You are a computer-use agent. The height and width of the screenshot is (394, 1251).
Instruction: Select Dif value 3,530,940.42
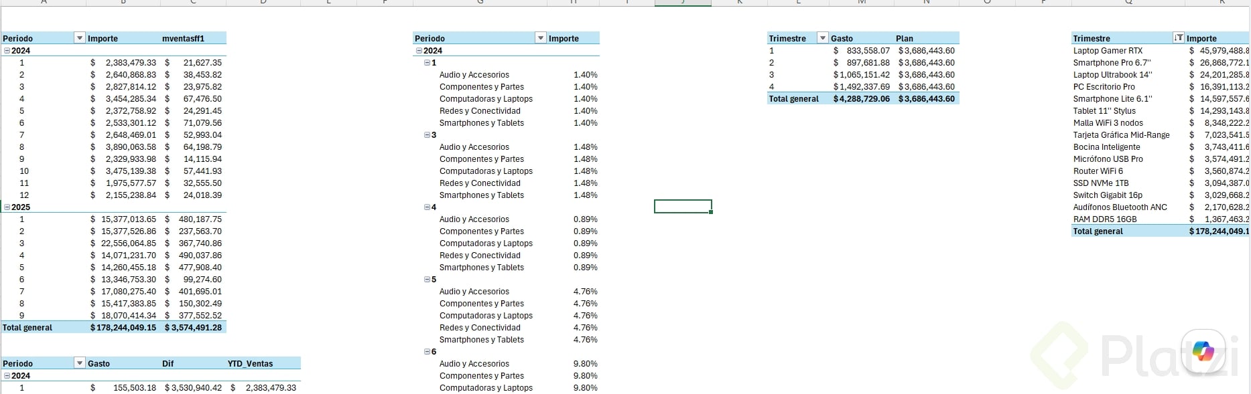[193, 387]
